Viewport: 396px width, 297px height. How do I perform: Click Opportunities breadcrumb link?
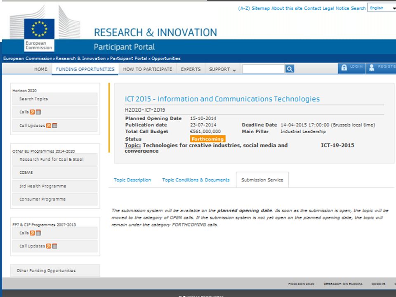pyautogui.click(x=166, y=58)
